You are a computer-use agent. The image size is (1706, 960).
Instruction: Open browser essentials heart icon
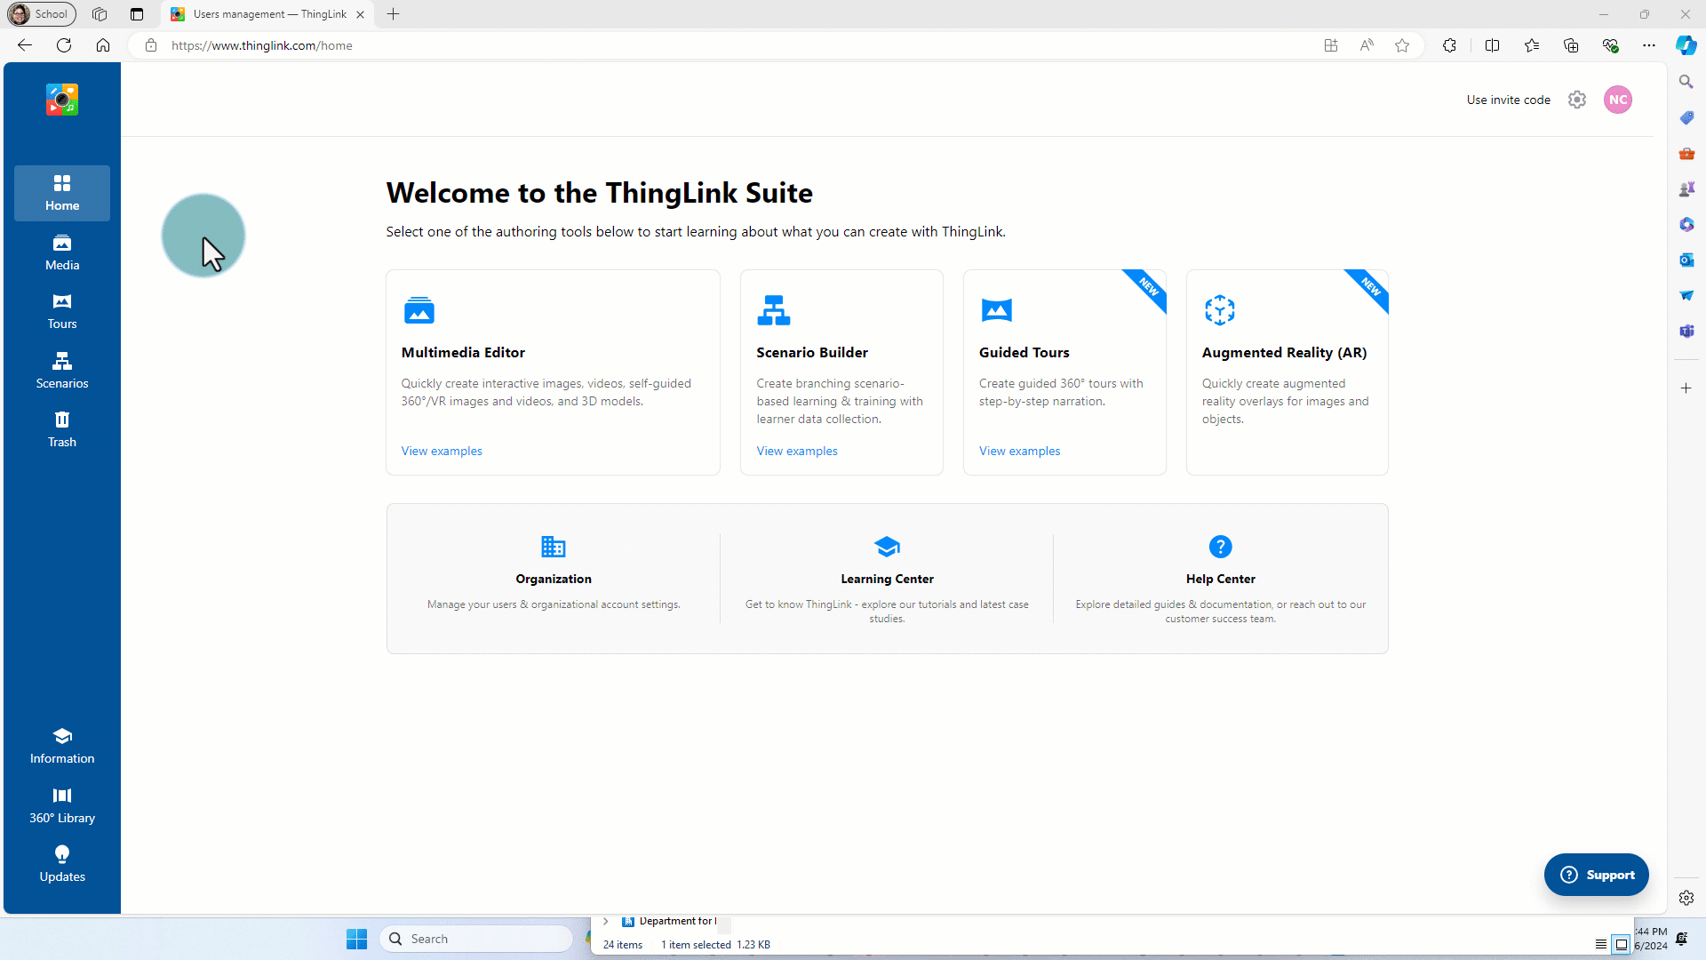click(1610, 45)
